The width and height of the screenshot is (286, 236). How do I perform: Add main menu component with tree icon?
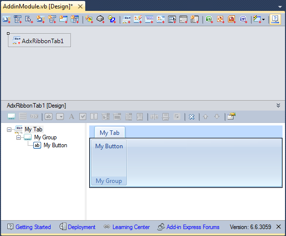18,19
